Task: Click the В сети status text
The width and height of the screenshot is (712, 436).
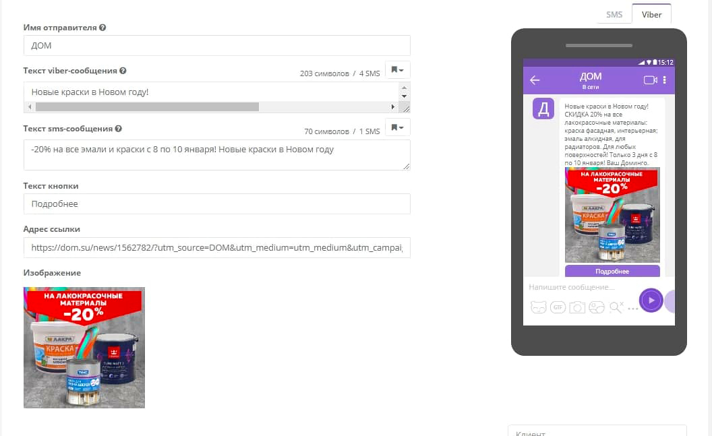Action: click(x=591, y=87)
